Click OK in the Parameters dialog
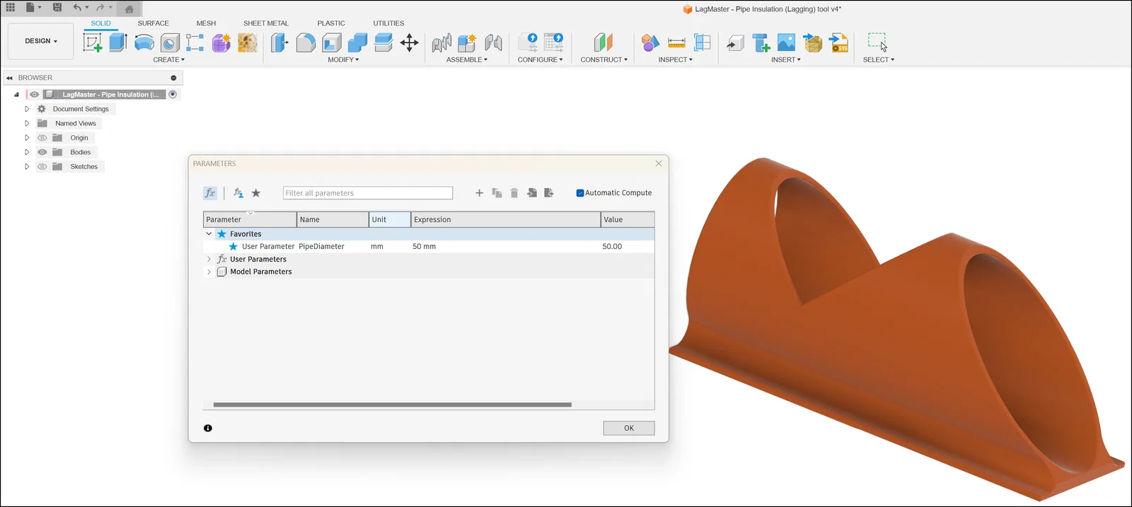The image size is (1132, 507). coord(629,429)
